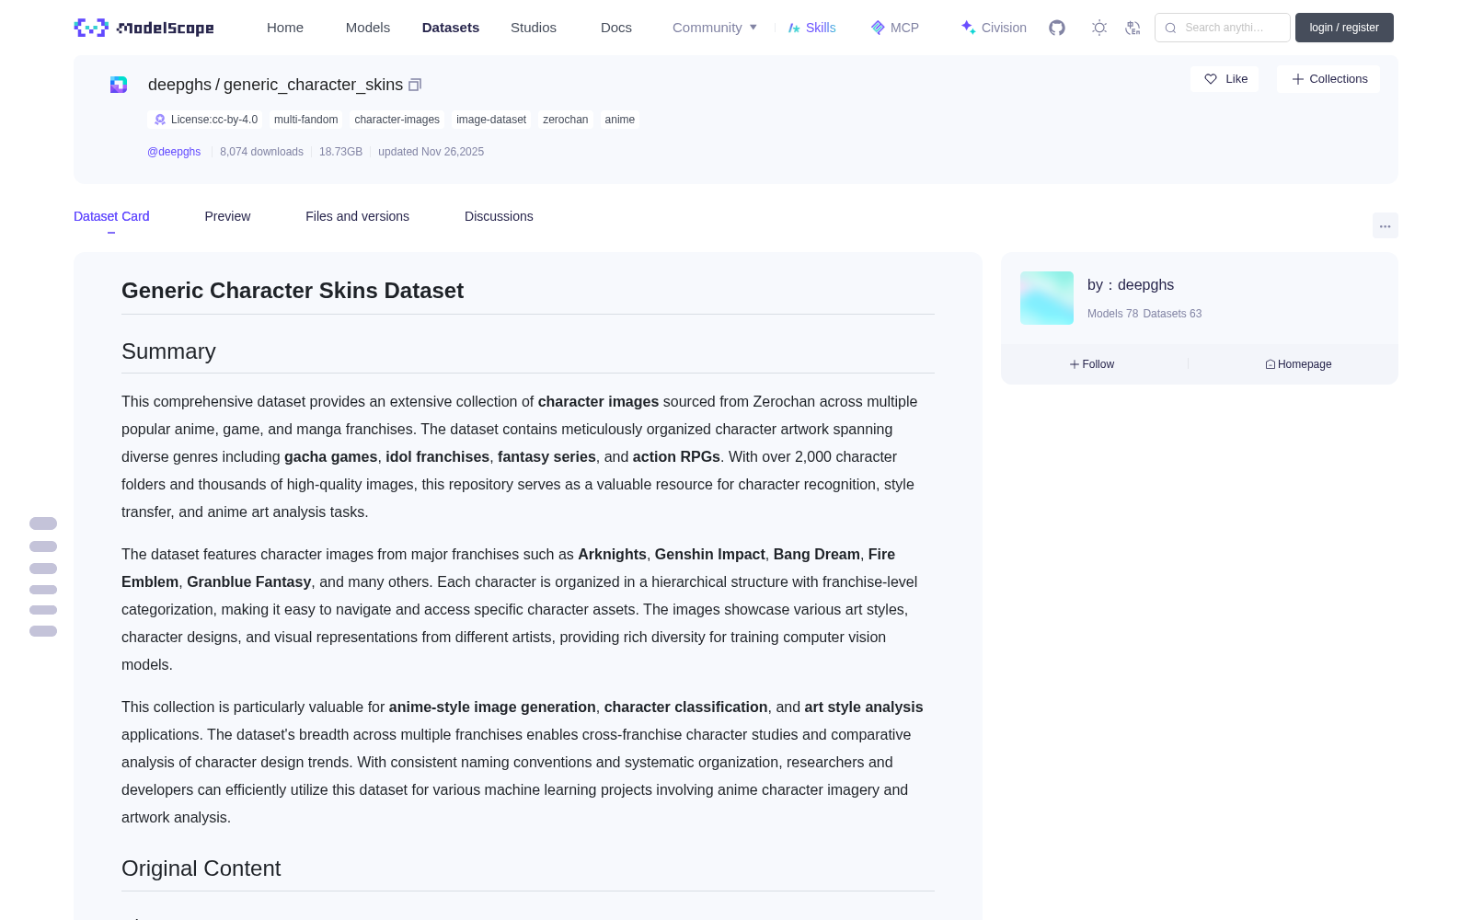Viewport: 1472px width, 920px height.
Task: Click the login / register button
Action: click(1344, 28)
